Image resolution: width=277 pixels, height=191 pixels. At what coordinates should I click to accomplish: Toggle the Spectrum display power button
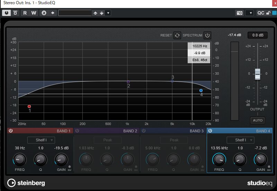207,35
